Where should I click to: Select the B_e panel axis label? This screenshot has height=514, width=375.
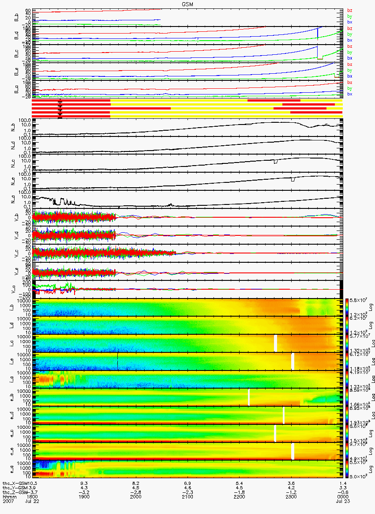16,72
